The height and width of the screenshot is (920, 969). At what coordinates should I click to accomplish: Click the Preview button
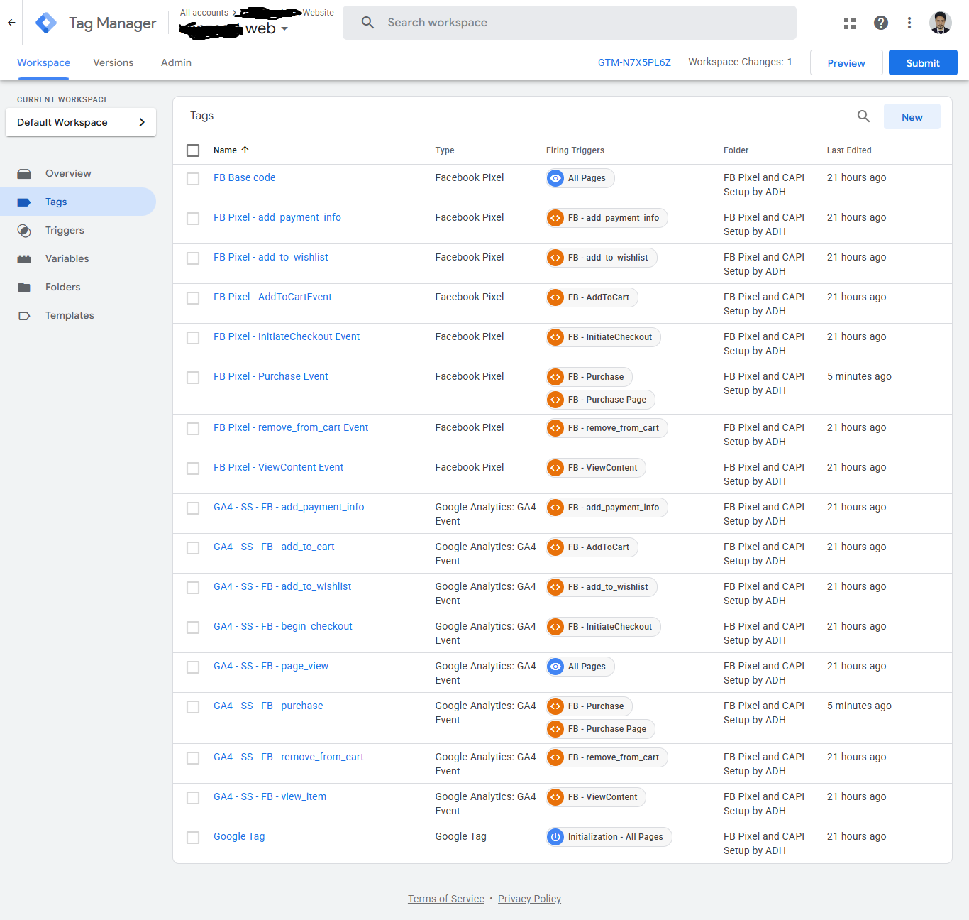pos(846,62)
